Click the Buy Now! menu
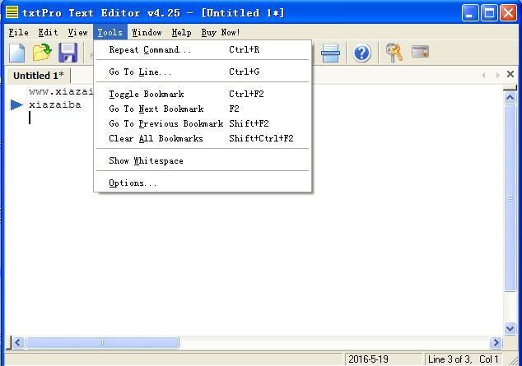522x366 pixels. [221, 32]
